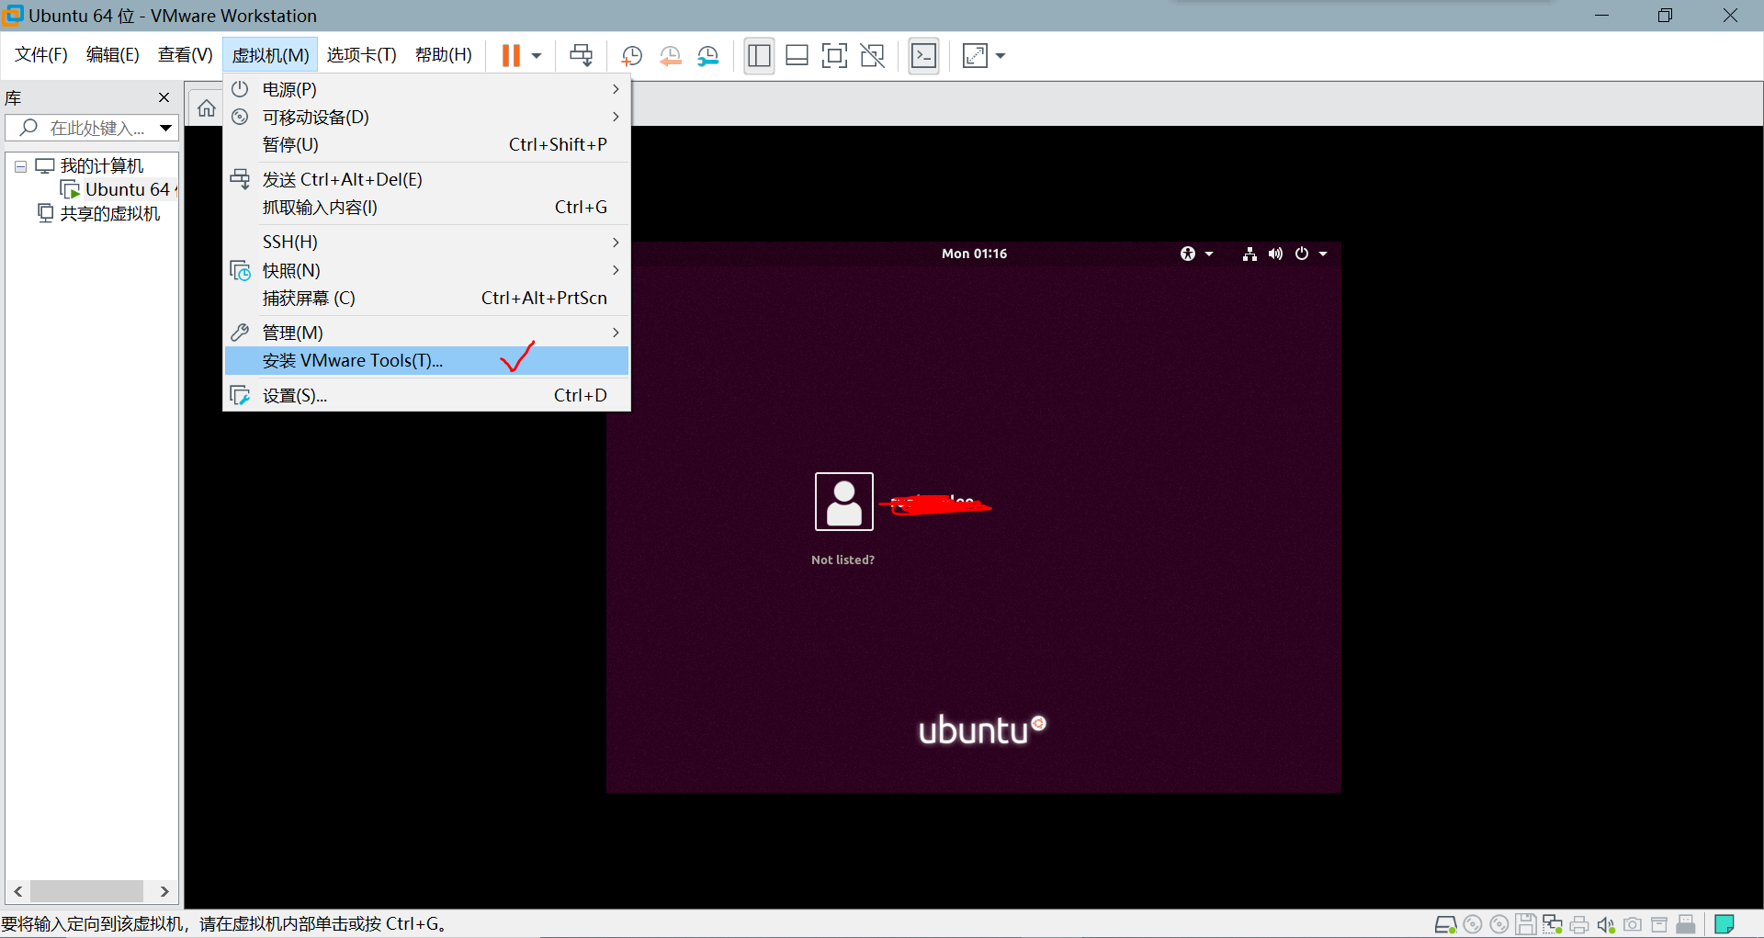Open the 选项卡(T) menu
The height and width of the screenshot is (938, 1764).
pyautogui.click(x=361, y=55)
